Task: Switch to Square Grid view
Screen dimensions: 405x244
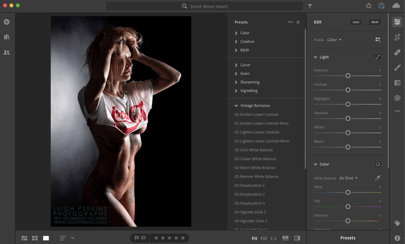Action: [x=35, y=238]
